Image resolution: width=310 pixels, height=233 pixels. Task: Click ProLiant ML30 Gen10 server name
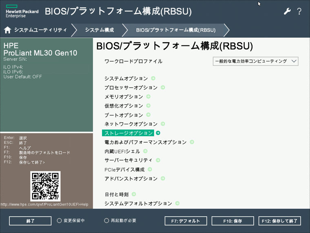(x=40, y=53)
